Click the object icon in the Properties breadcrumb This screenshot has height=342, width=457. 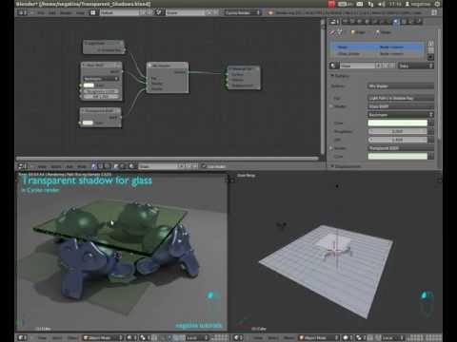click(x=352, y=32)
